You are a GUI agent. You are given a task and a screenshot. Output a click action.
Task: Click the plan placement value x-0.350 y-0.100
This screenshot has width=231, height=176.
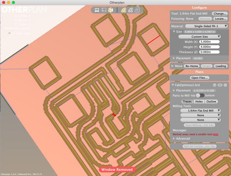tap(204, 91)
